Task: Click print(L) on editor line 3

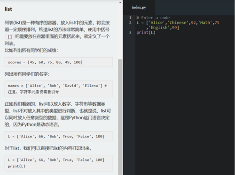Action: [x=146, y=32]
